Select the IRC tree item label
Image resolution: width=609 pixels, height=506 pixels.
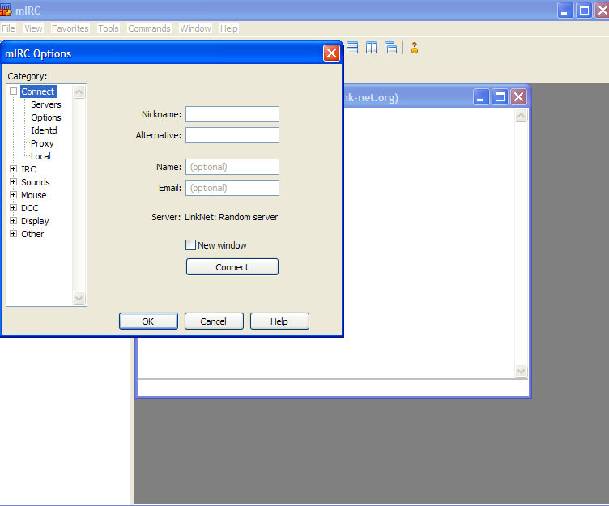(x=28, y=169)
